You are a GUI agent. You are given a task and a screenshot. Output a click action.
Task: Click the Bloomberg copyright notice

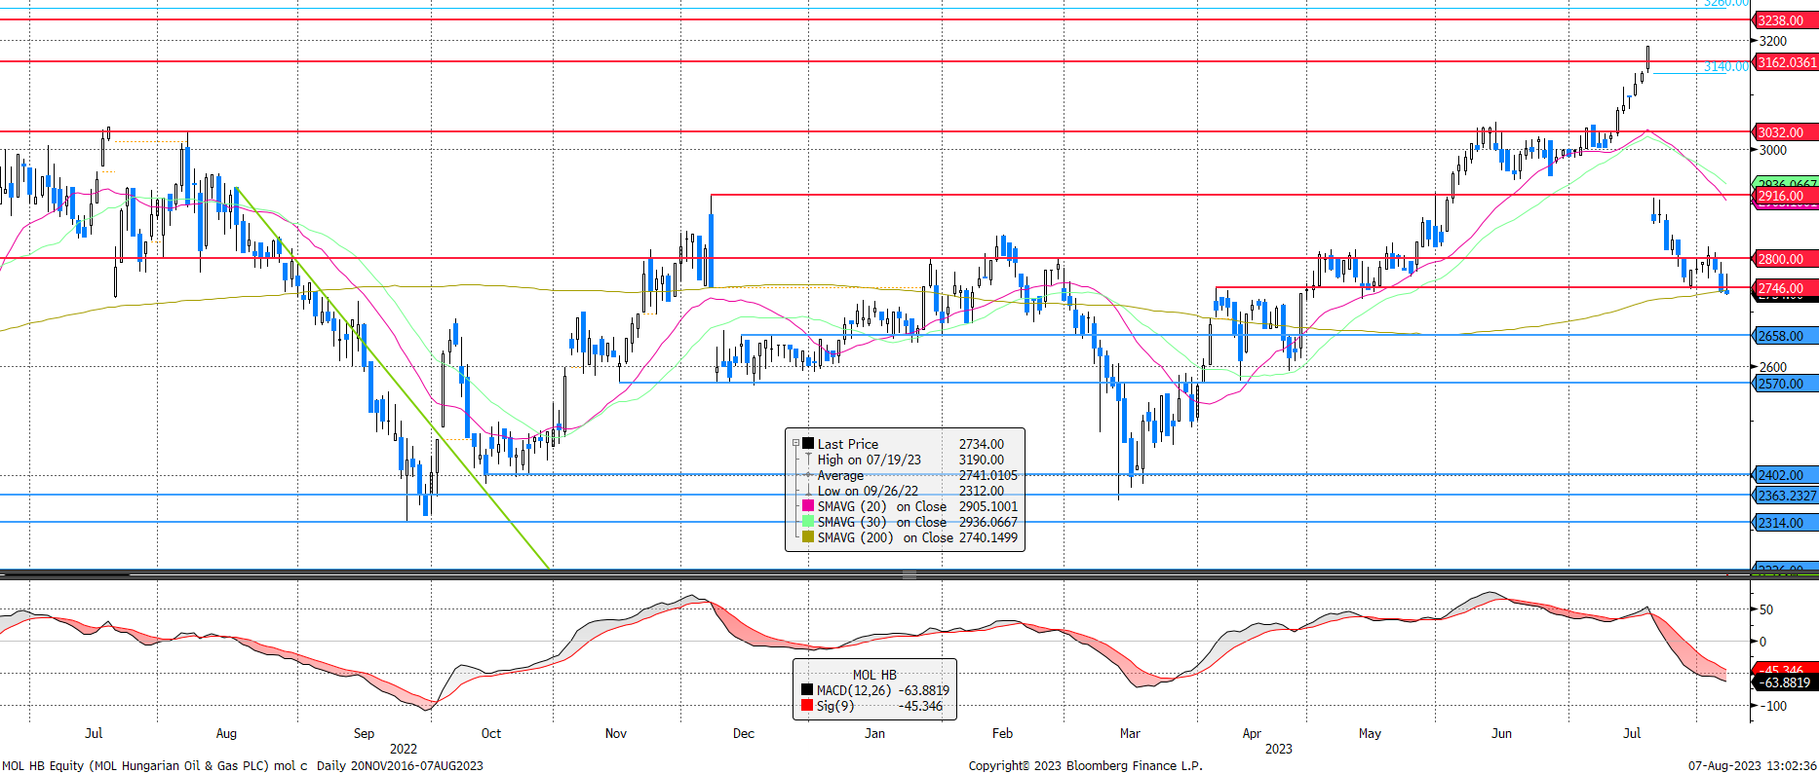[x=1085, y=765]
